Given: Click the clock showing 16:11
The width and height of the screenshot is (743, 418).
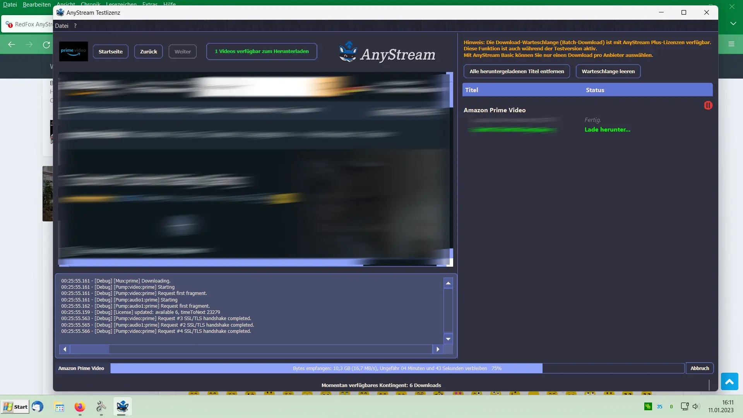Looking at the screenshot, I should click(x=728, y=403).
